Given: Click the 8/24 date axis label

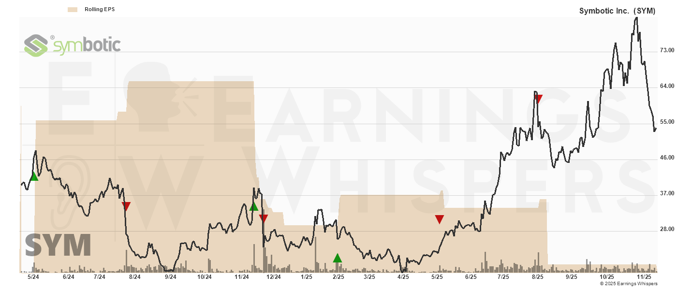Looking at the screenshot, I should tap(134, 277).
